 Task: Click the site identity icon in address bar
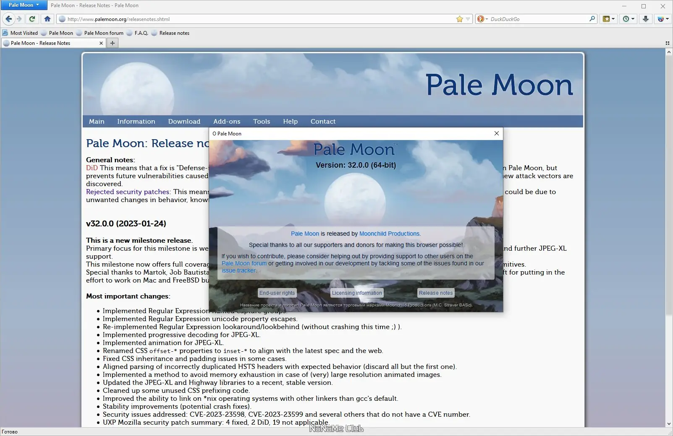[62, 19]
